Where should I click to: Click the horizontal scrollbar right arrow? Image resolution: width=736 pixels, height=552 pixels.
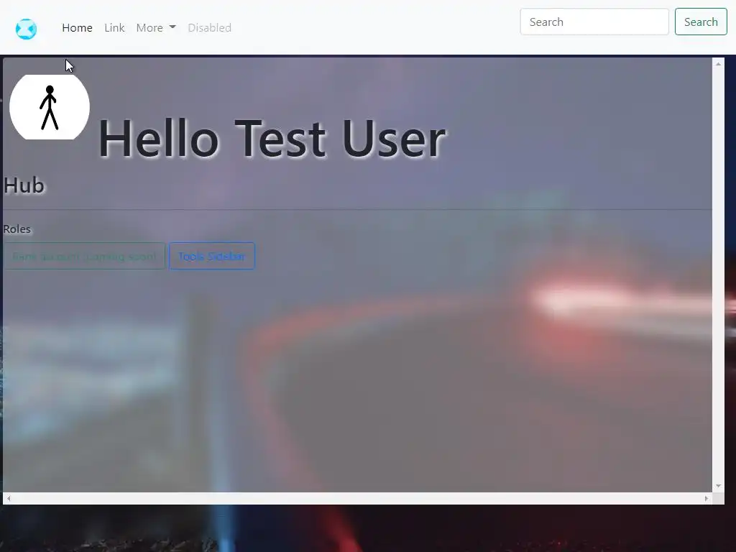pyautogui.click(x=707, y=499)
